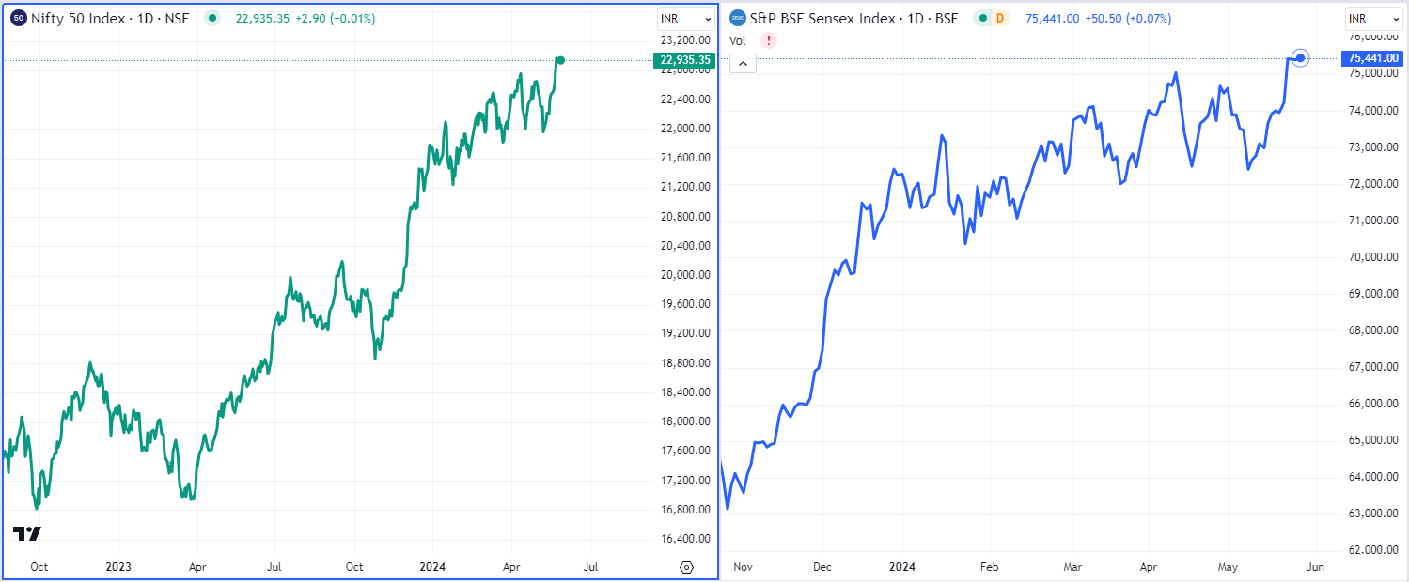Viewport: 1409px width, 582px height.
Task: Click the last-price dot on Nifty line
Action: [561, 60]
